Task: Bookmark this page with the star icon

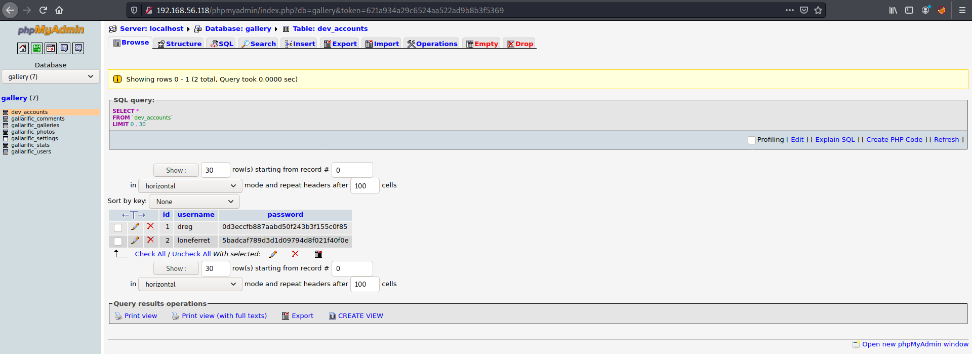Action: (x=818, y=10)
